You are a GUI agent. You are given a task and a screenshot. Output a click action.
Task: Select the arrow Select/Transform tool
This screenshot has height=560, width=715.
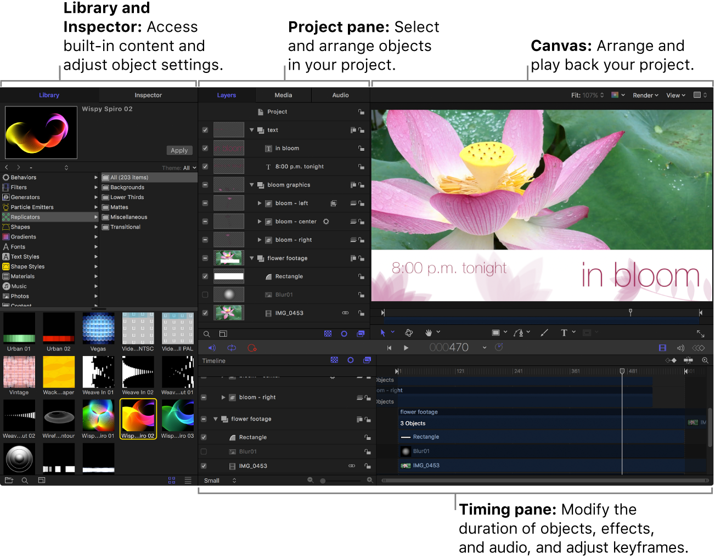(x=383, y=333)
